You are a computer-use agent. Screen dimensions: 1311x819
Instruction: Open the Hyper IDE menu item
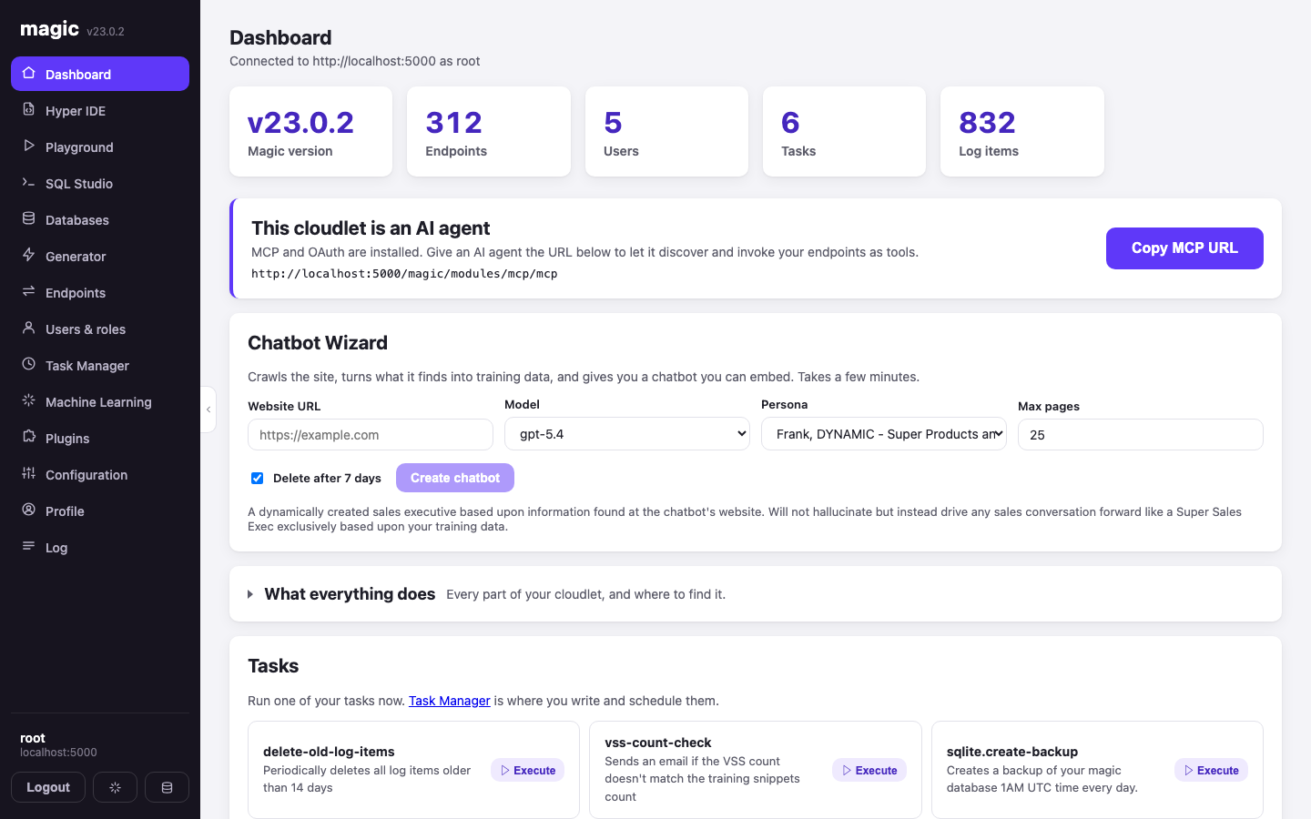(100, 110)
